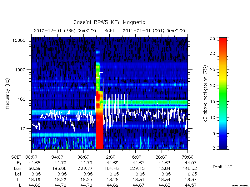Click the 12:00 time tick label

(109, 157)
